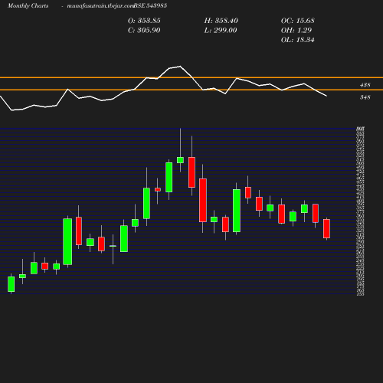Screen dimensions: 383x383
Task: Click the 'Monthly Charts' title text
Action: tap(28, 5)
